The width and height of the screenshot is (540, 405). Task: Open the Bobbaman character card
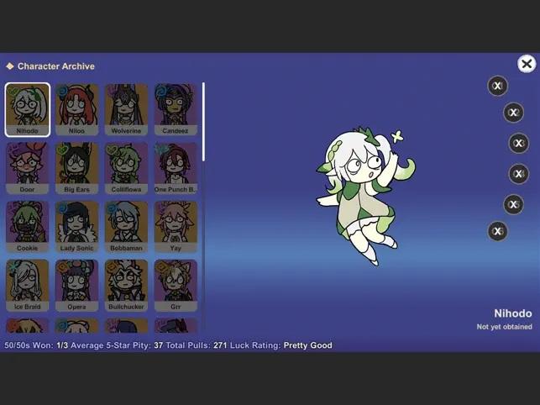coord(127,226)
